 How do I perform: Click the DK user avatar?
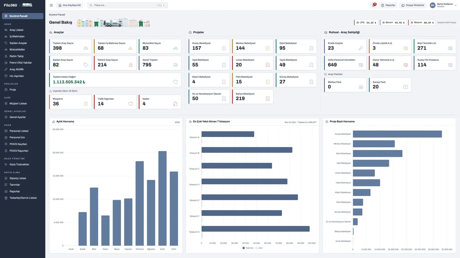click(432, 5)
